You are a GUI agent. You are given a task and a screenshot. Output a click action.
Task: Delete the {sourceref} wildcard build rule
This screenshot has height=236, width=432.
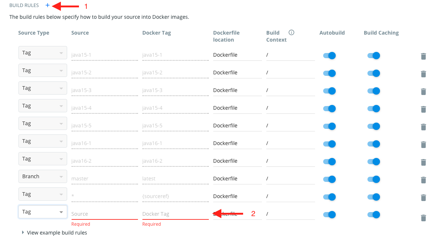click(423, 198)
